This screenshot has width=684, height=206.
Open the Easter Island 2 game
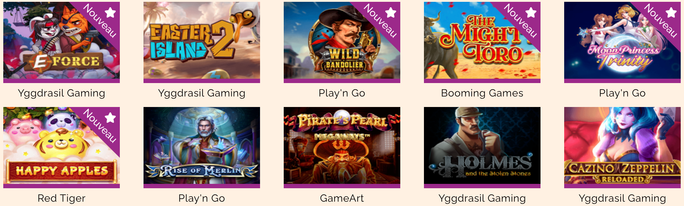pos(202,40)
